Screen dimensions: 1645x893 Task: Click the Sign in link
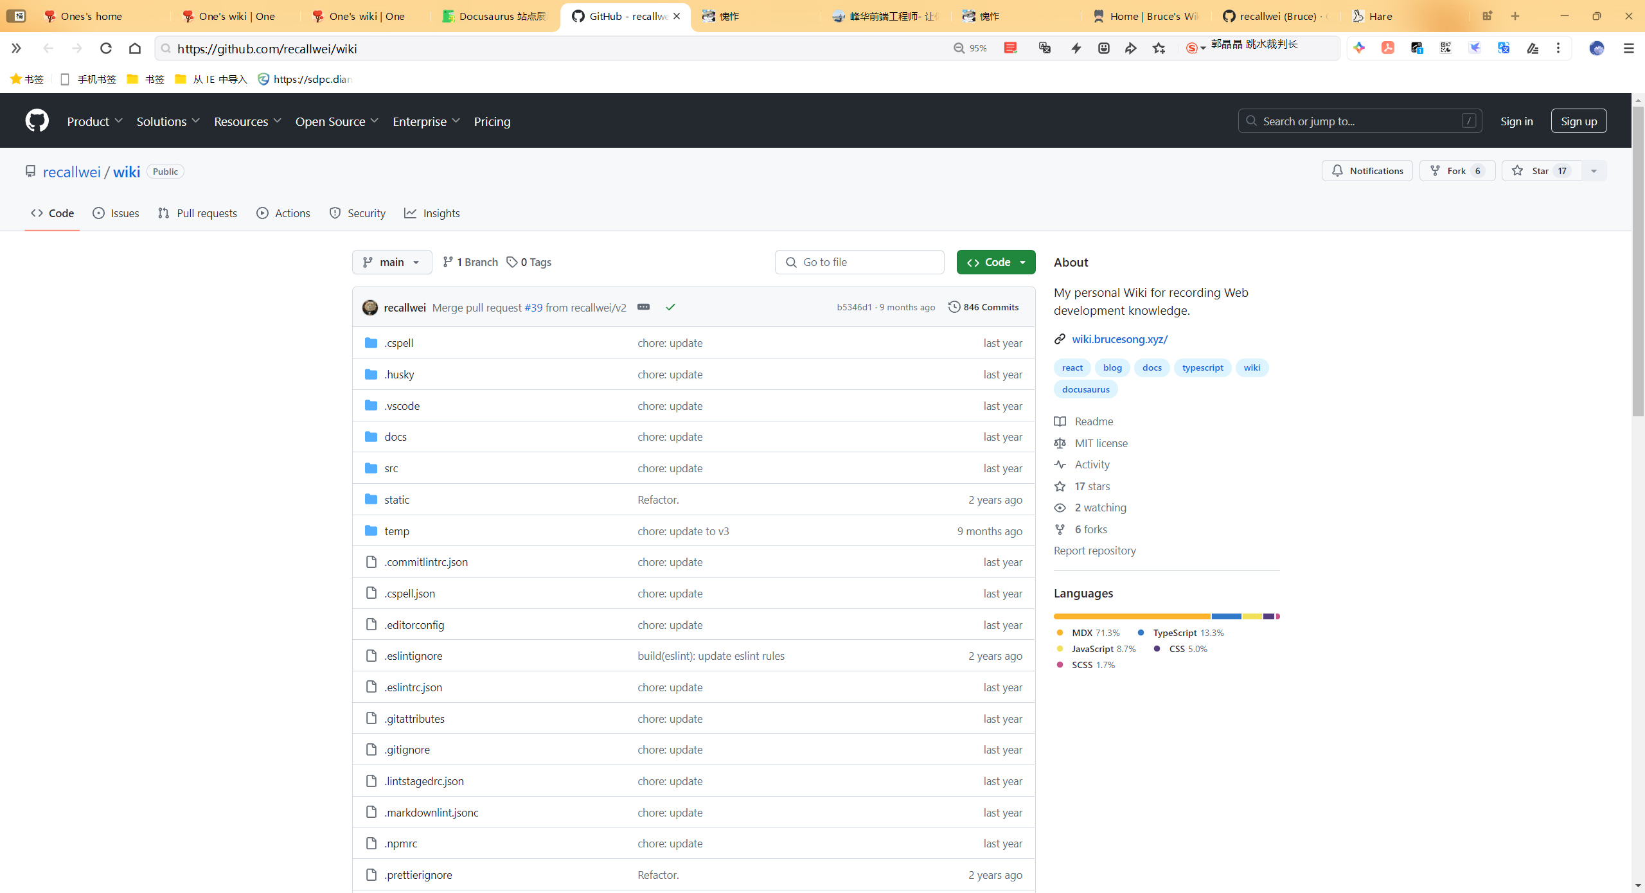pyautogui.click(x=1516, y=121)
